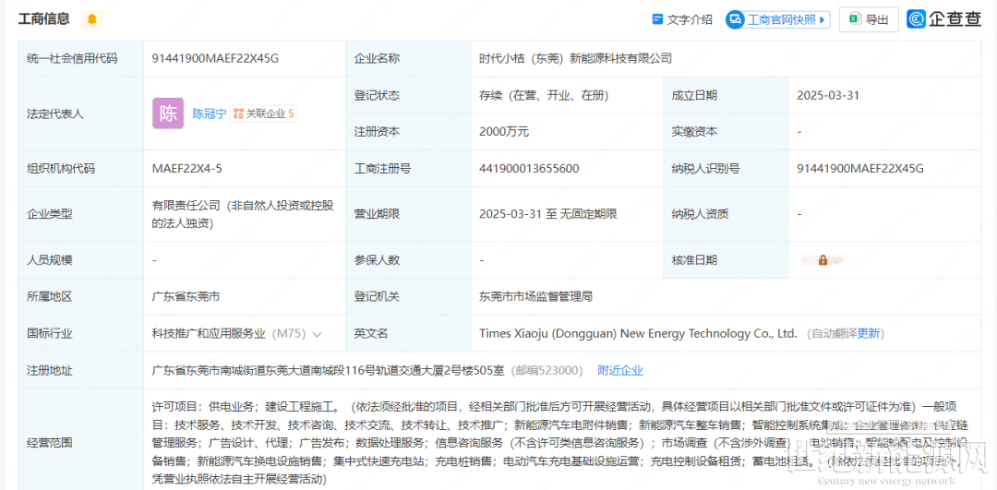View 关联企业 5 related companies
Viewport: 997px width, 490px height.
(x=264, y=114)
